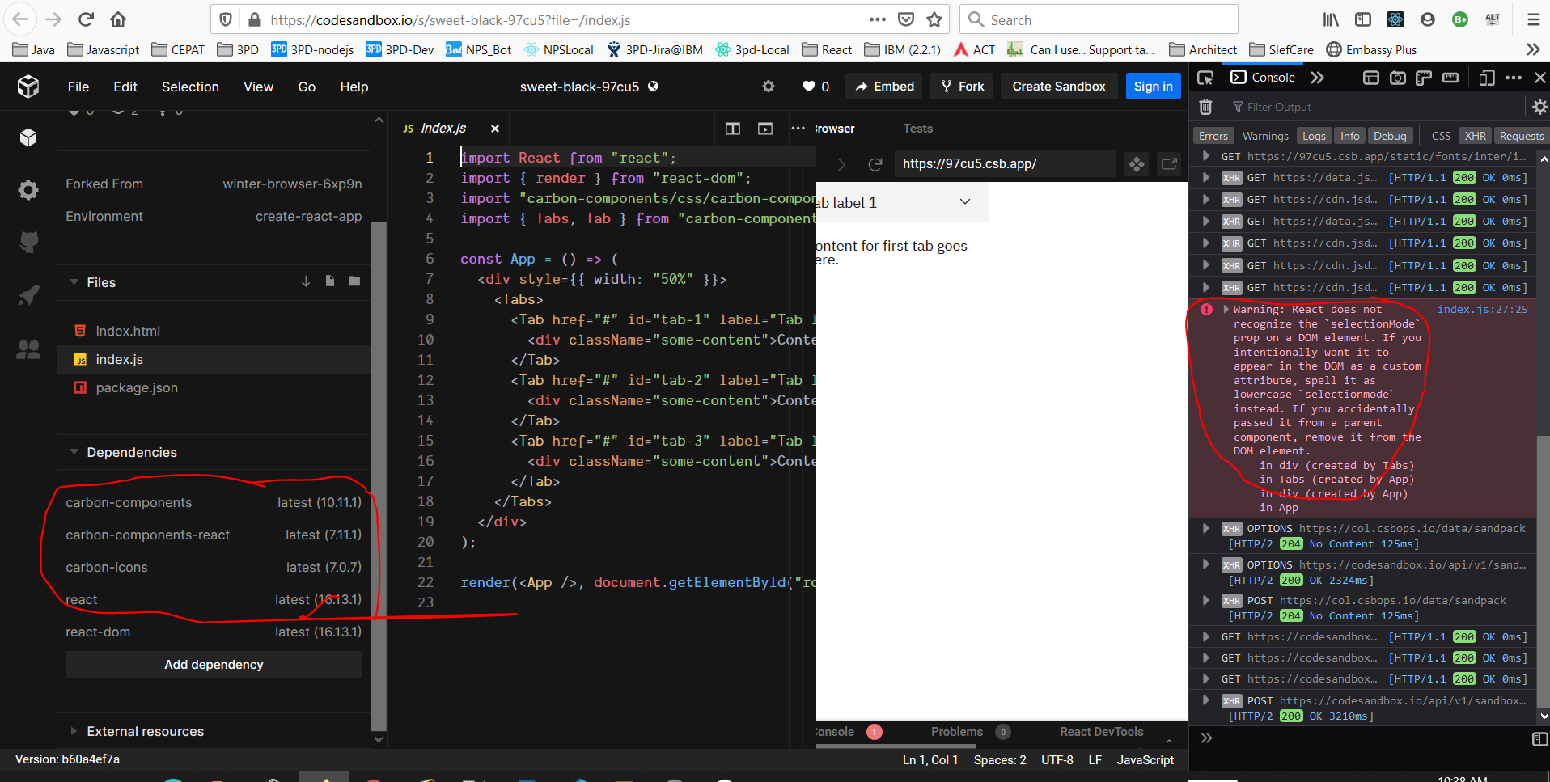The width and height of the screenshot is (1550, 782).
Task: Collapse the Files section
Action: [x=74, y=282]
